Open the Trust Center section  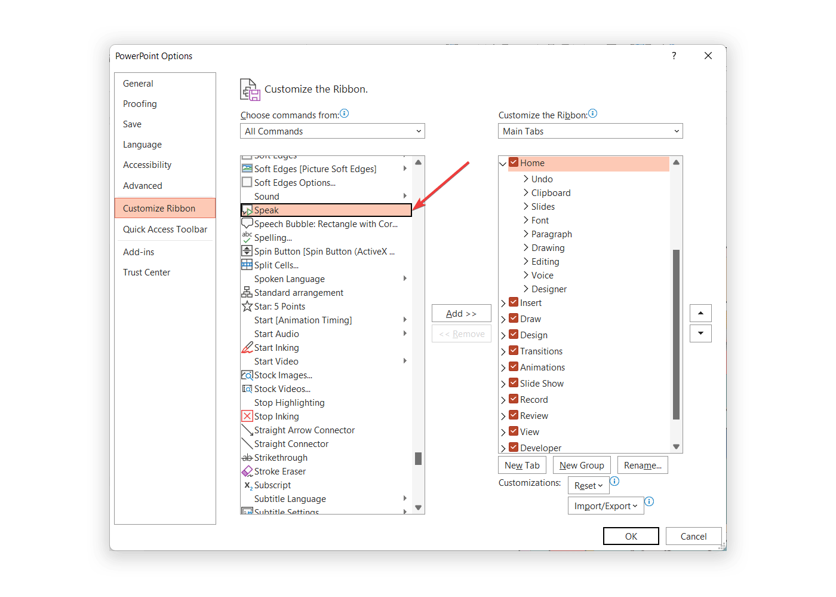pos(146,273)
